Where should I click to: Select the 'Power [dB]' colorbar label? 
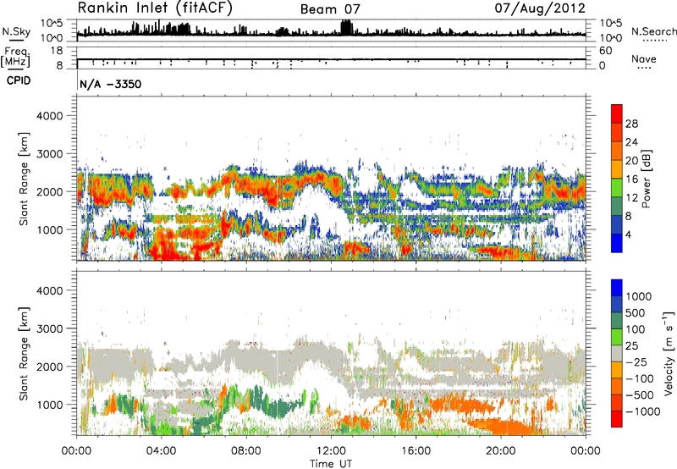coord(647,179)
